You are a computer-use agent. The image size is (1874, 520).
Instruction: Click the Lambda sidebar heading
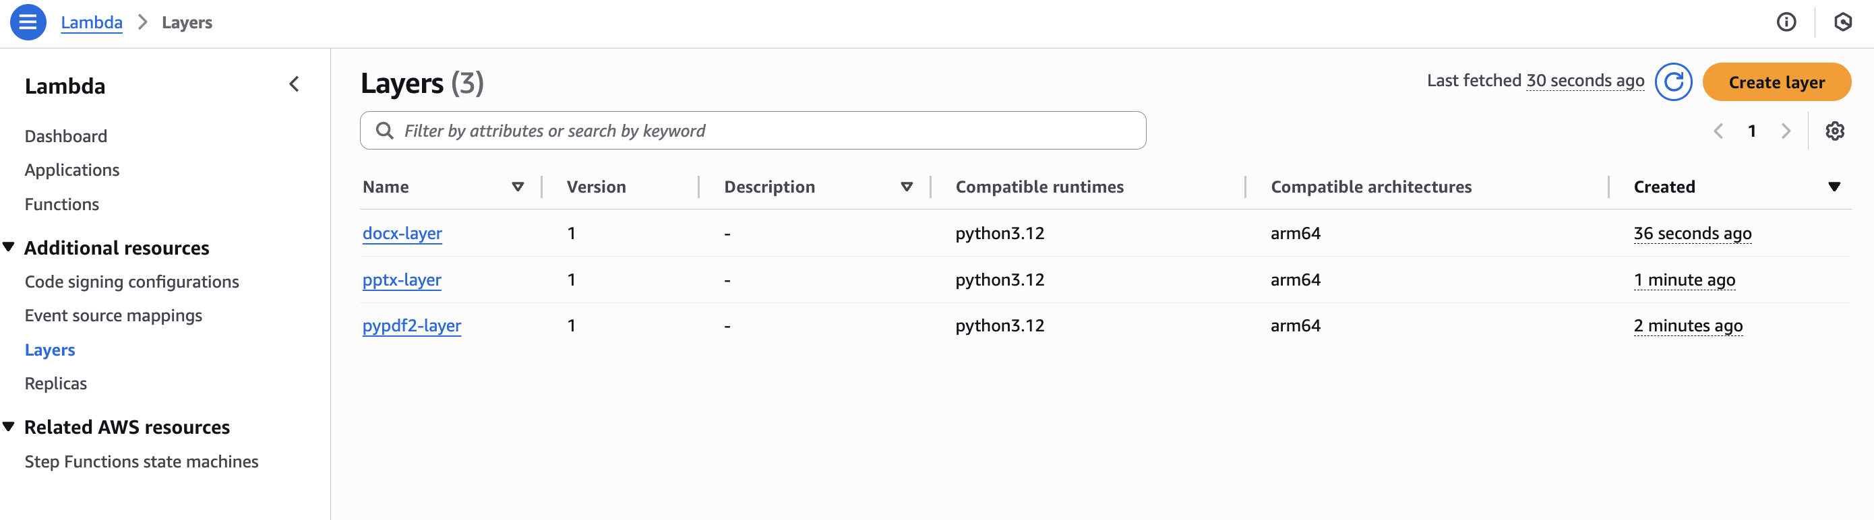point(65,86)
